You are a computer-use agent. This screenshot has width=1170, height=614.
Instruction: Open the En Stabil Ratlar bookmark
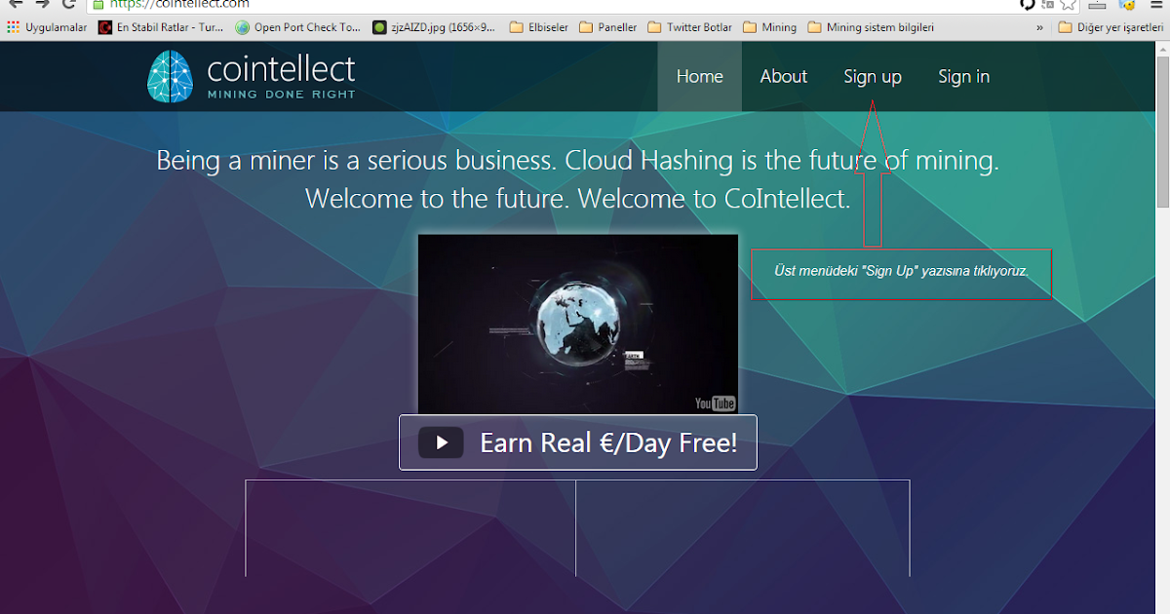[162, 27]
